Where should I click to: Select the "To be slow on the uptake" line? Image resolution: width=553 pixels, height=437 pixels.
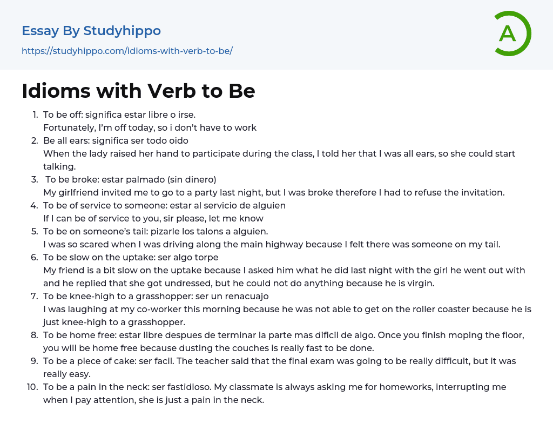click(x=131, y=257)
